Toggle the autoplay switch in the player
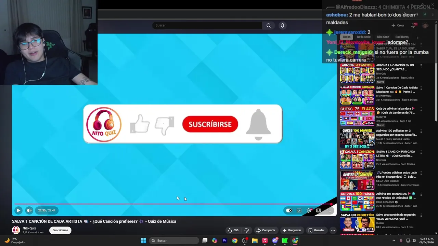Image resolution: width=438 pixels, height=246 pixels. tap(289, 210)
